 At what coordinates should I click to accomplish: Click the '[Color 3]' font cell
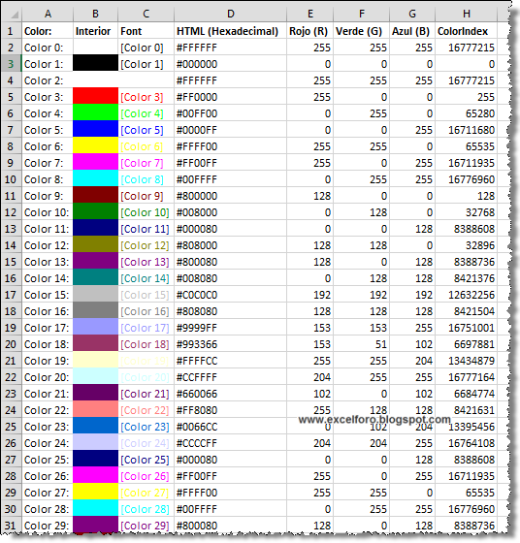coord(146,97)
